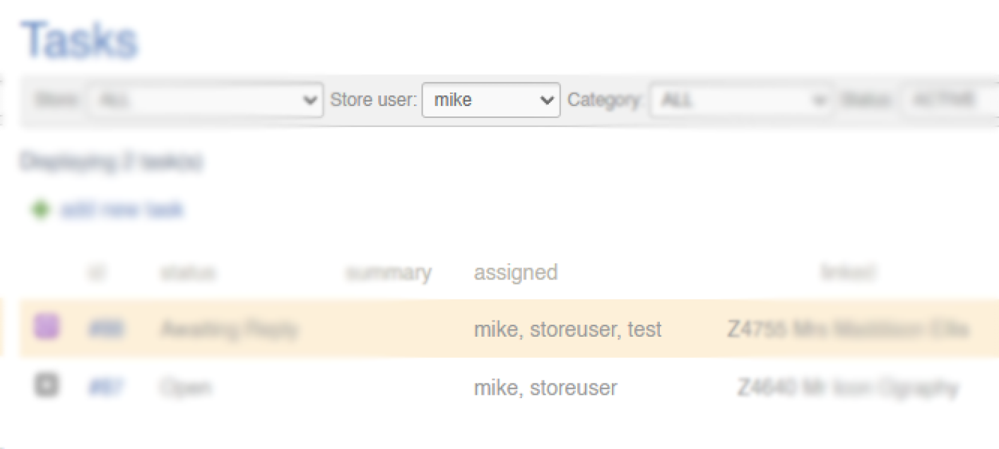
Task: Select the Z4640 linked customer entry
Action: (x=848, y=388)
